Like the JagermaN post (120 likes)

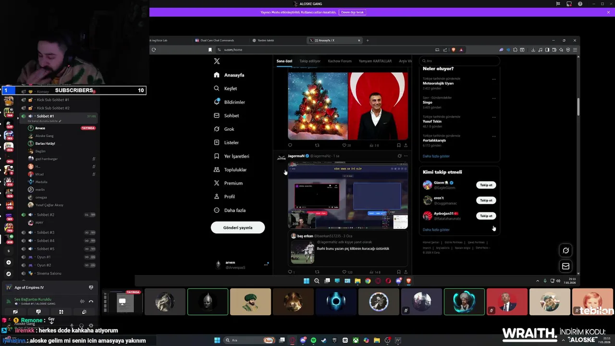point(347,272)
